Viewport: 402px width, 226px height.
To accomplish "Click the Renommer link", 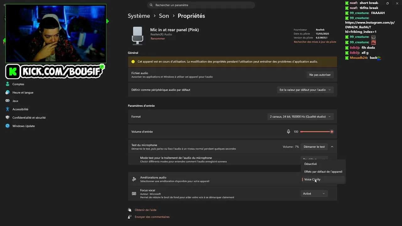I will [158, 39].
